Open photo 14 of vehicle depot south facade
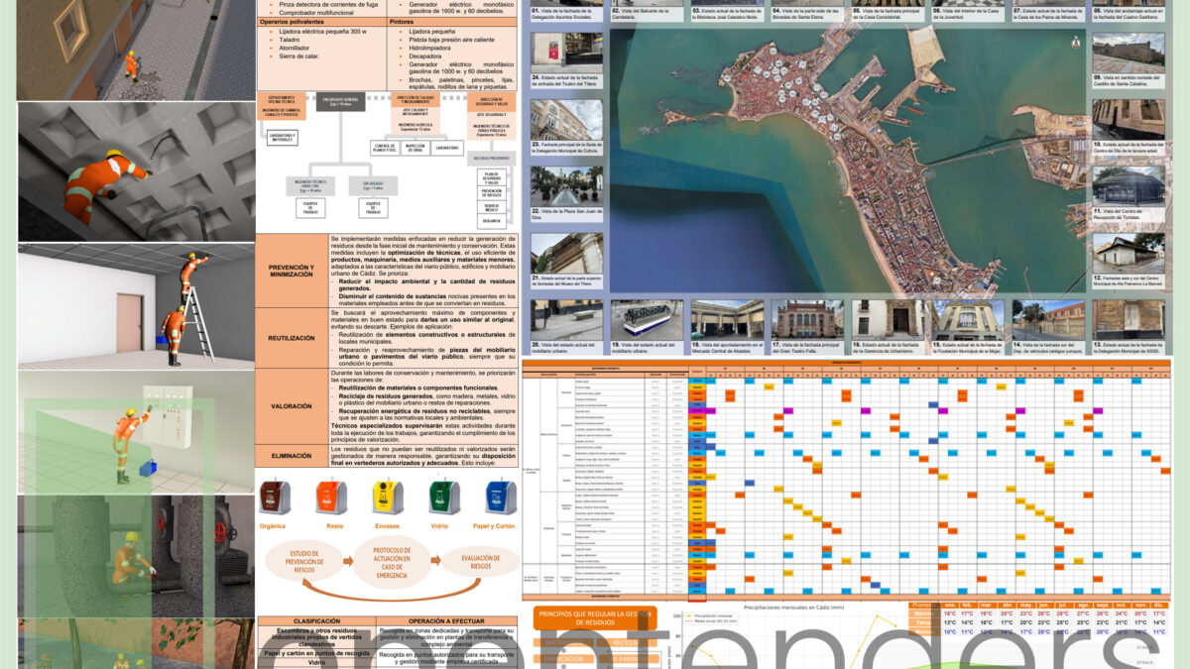The image size is (1190, 669). click(1048, 320)
